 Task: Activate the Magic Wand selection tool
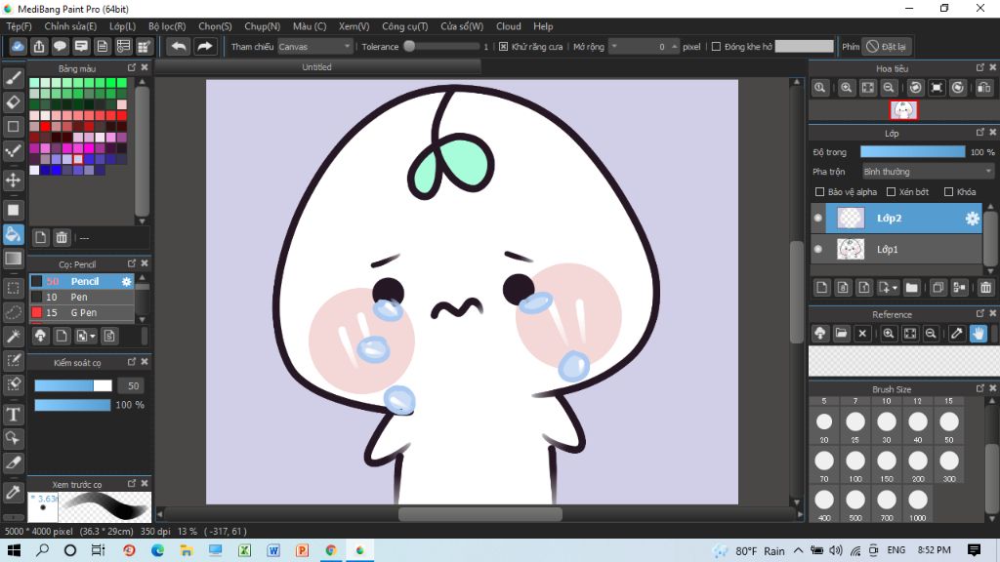(x=14, y=337)
